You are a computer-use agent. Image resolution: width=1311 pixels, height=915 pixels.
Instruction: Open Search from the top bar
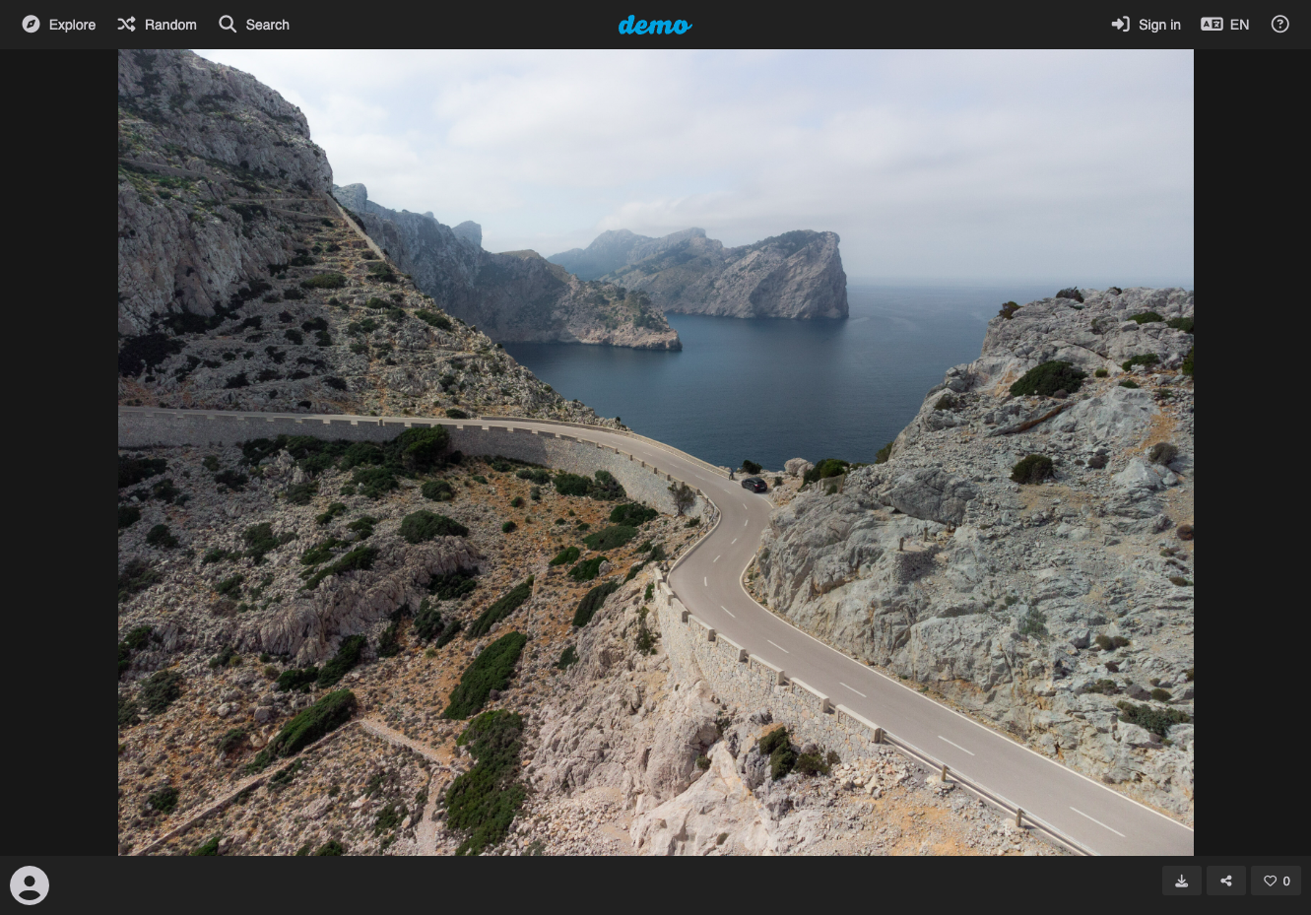click(x=254, y=25)
